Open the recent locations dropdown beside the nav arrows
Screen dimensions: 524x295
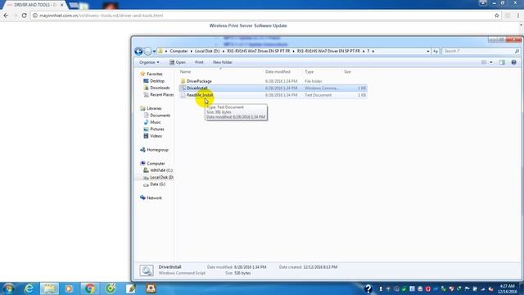point(154,52)
